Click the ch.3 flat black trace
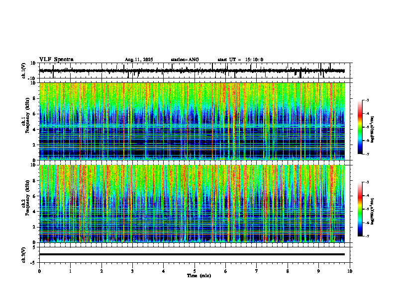This screenshot has width=394, height=304. [x=192, y=254]
